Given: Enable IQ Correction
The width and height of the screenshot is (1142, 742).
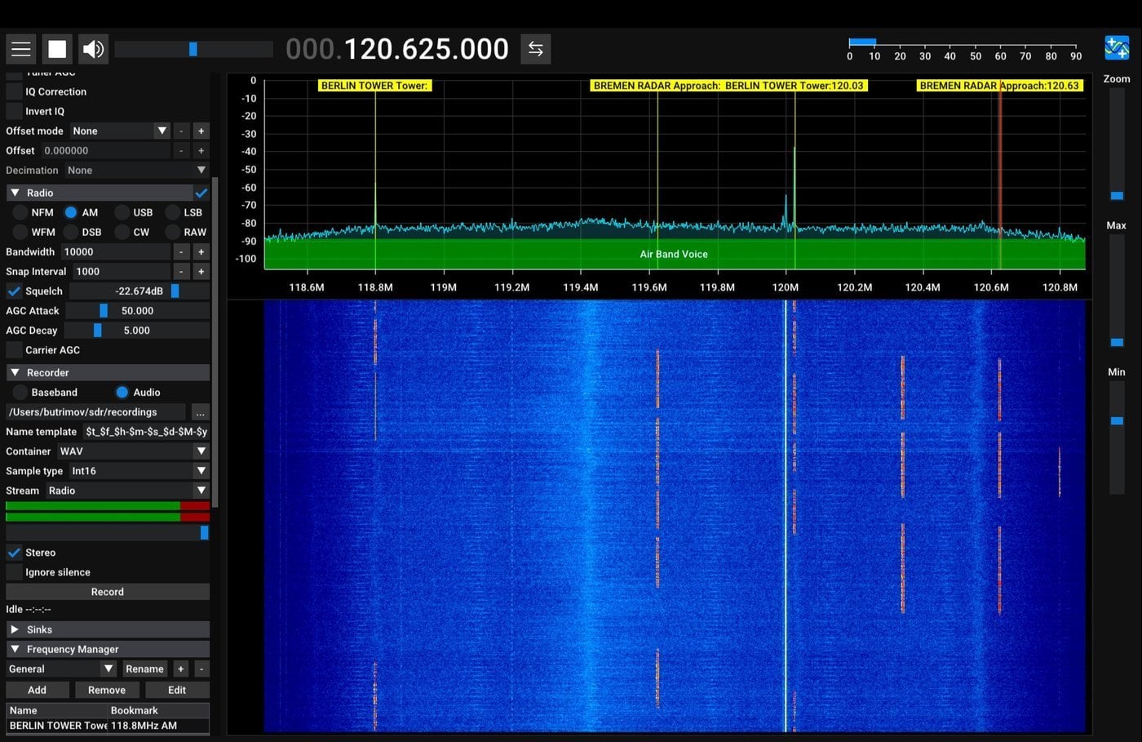Looking at the screenshot, I should pyautogui.click(x=13, y=91).
